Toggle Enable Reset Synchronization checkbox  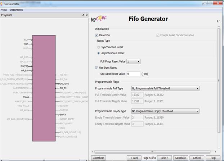click(158, 35)
